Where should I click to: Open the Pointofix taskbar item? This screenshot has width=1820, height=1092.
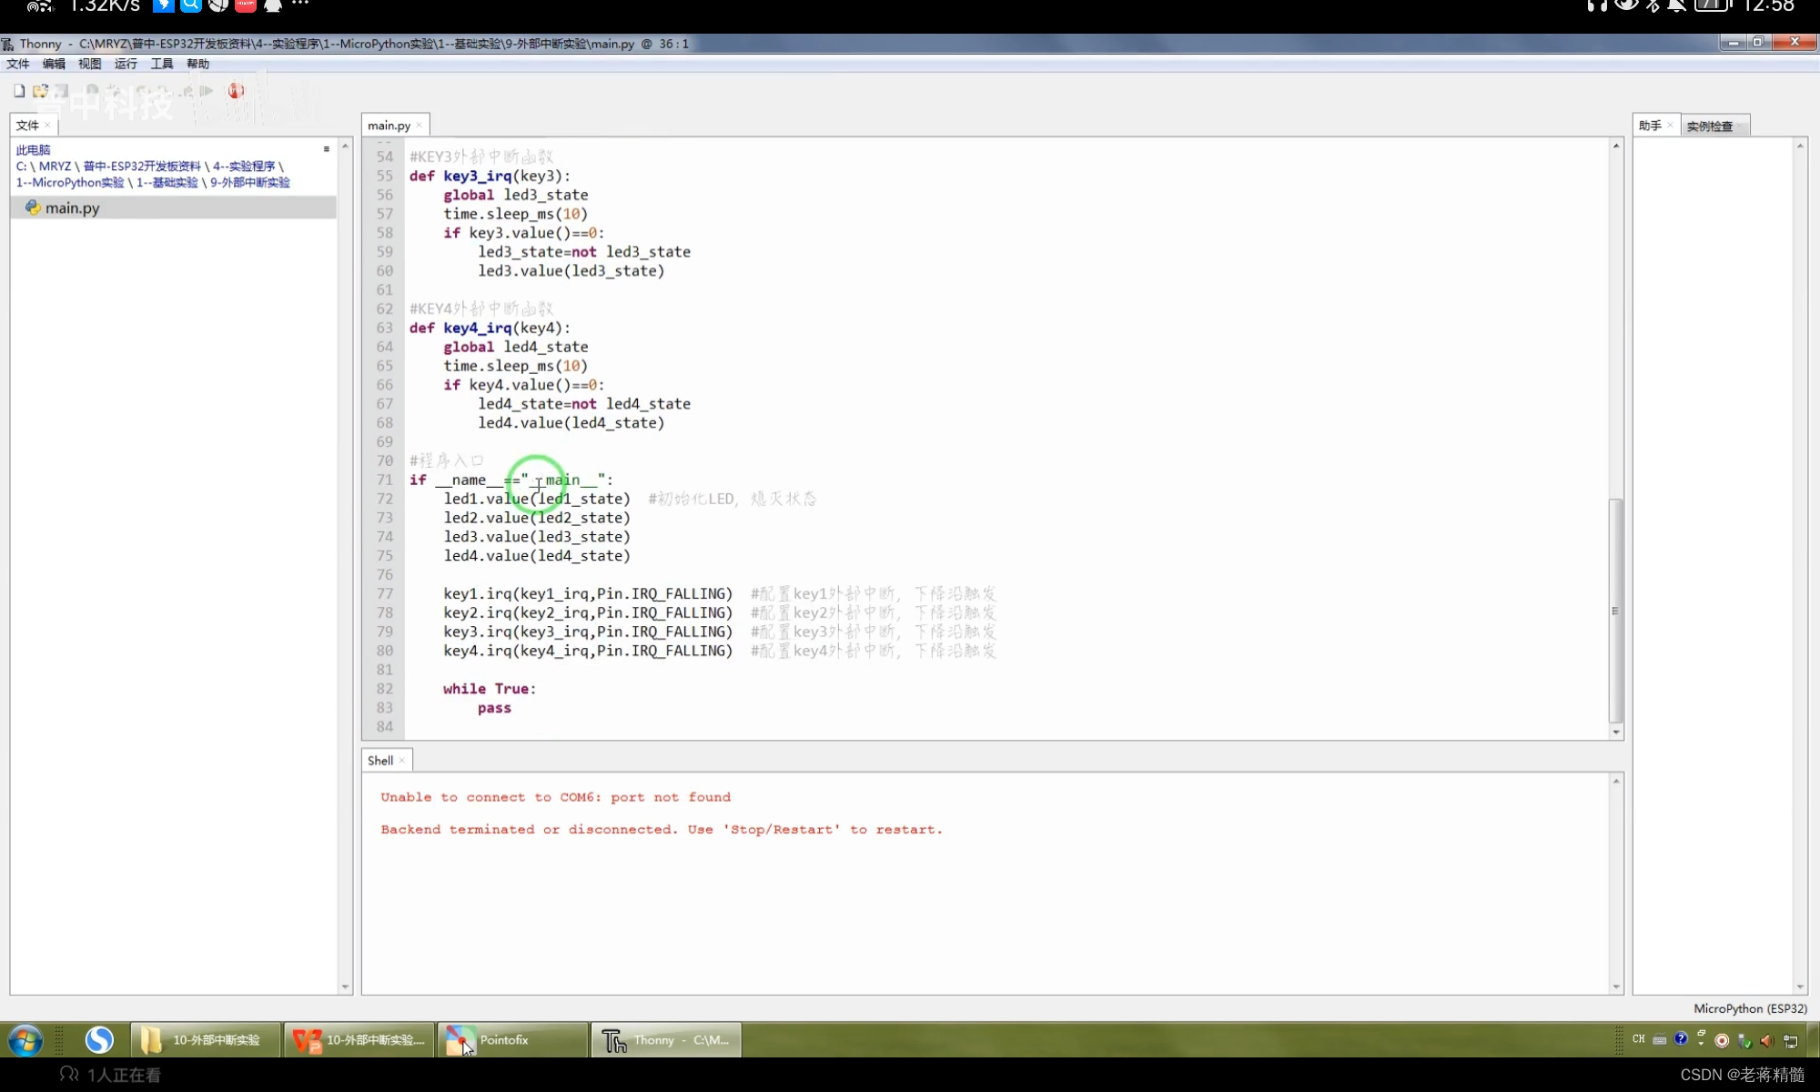click(x=512, y=1039)
